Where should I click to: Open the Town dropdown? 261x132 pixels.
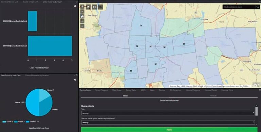pyautogui.click(x=168, y=113)
